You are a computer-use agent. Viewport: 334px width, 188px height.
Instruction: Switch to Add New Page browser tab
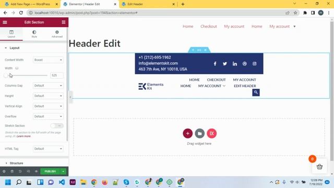tap(30, 4)
